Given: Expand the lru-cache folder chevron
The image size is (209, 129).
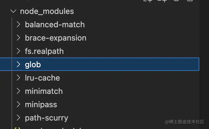Looking at the screenshot, I should [x=18, y=78].
